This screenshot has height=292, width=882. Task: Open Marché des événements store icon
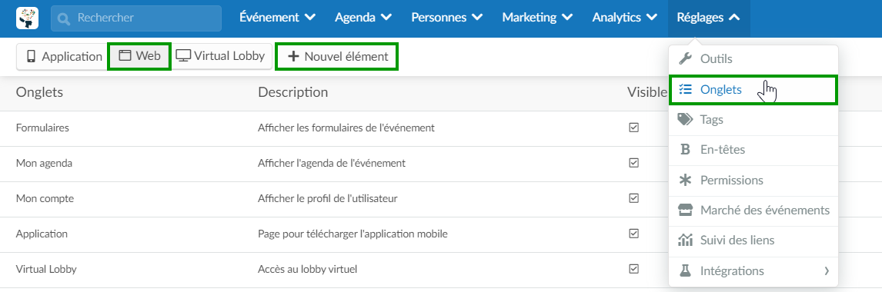tap(685, 210)
